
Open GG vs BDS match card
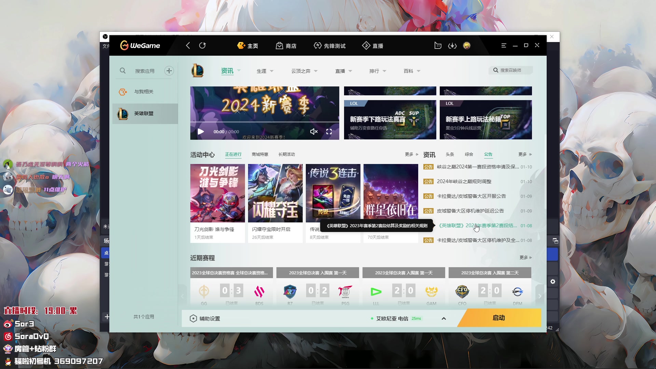tap(232, 287)
